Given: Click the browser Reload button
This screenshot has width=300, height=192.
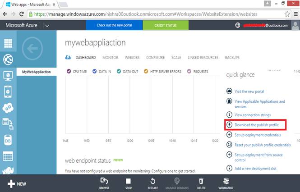Looking at the screenshot, I should pyautogui.click(x=22, y=14).
